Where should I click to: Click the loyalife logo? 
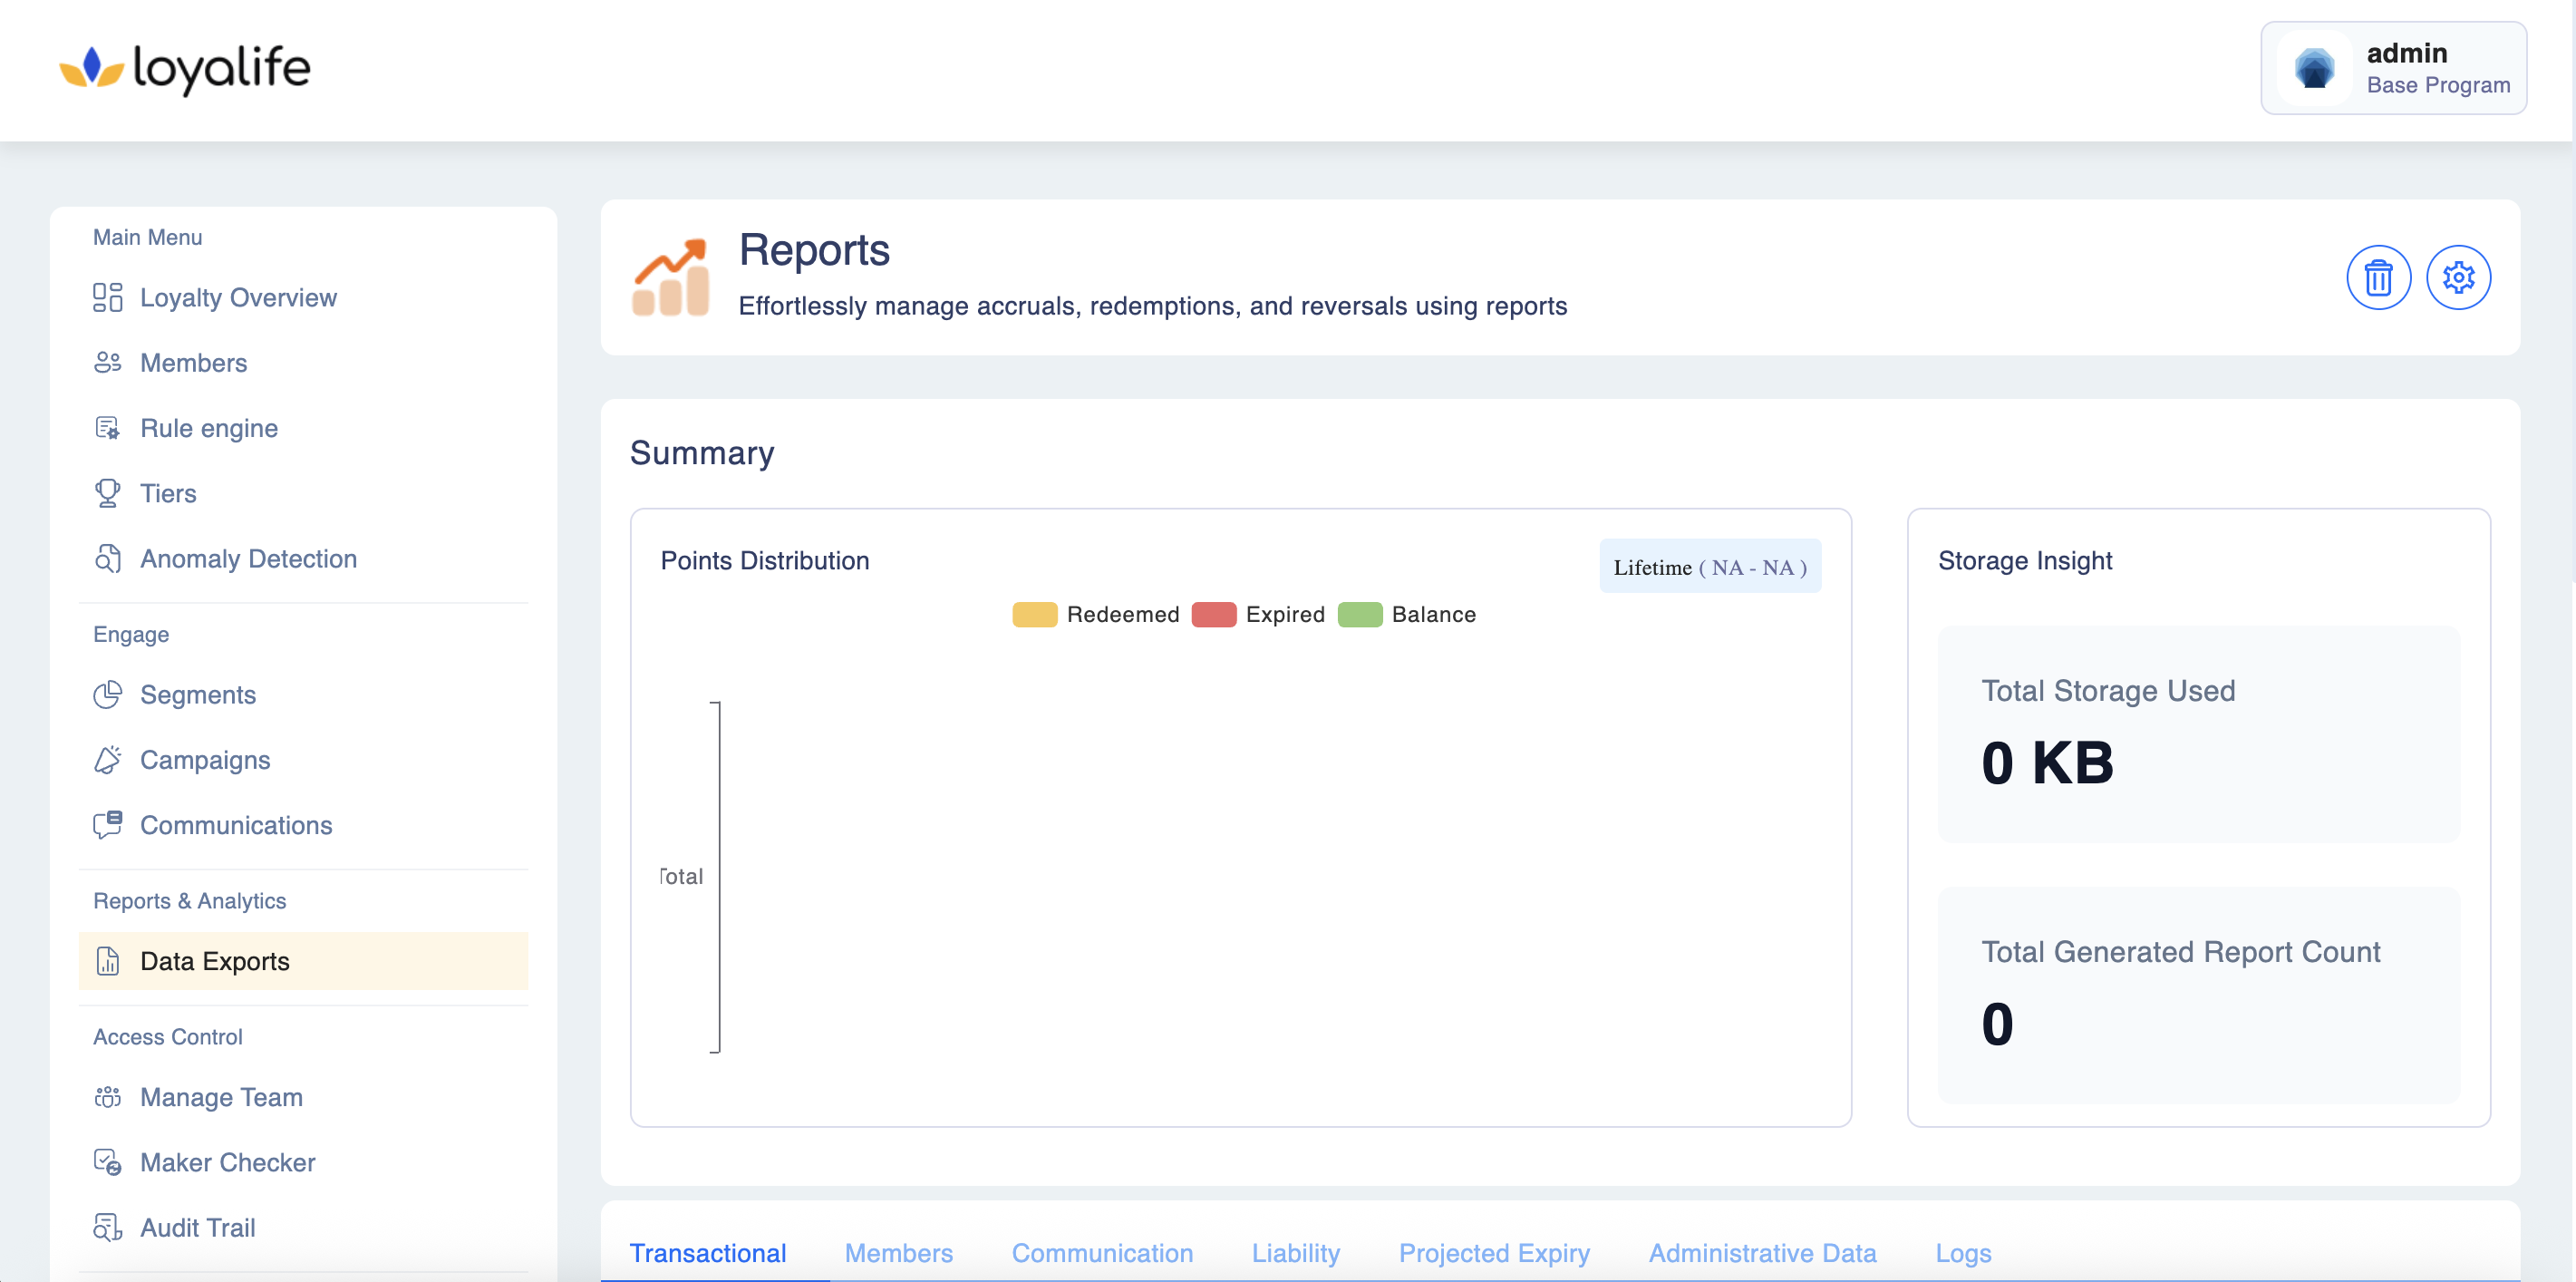[x=185, y=69]
